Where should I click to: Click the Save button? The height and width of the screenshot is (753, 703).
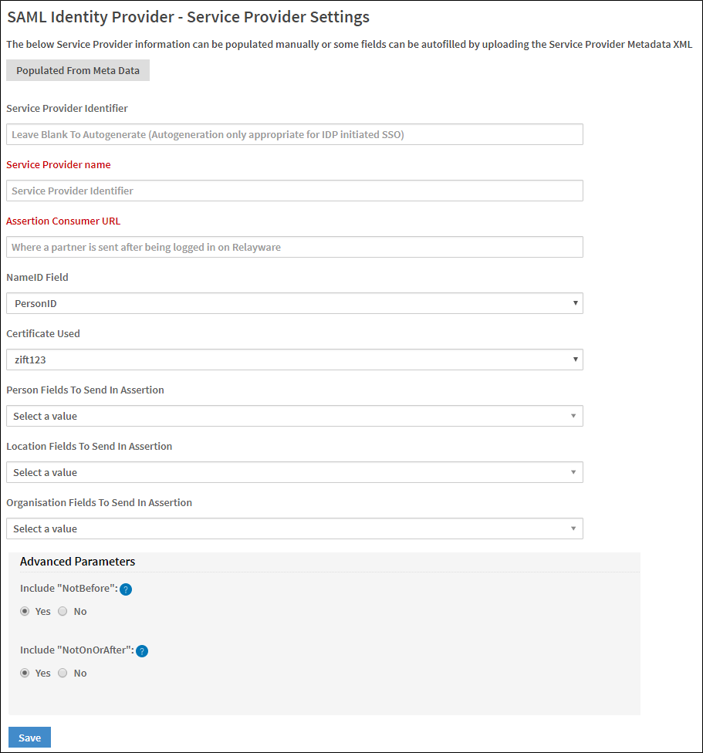[29, 737]
